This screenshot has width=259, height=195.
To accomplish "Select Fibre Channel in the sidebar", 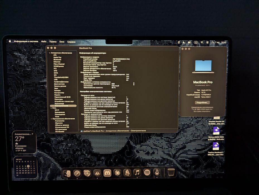I will (59, 64).
